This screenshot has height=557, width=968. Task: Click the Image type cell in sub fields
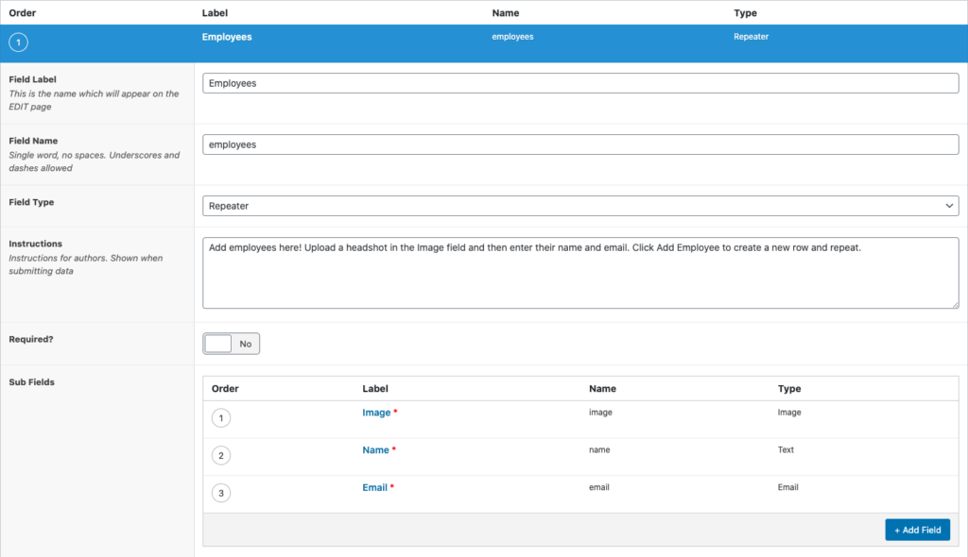789,413
